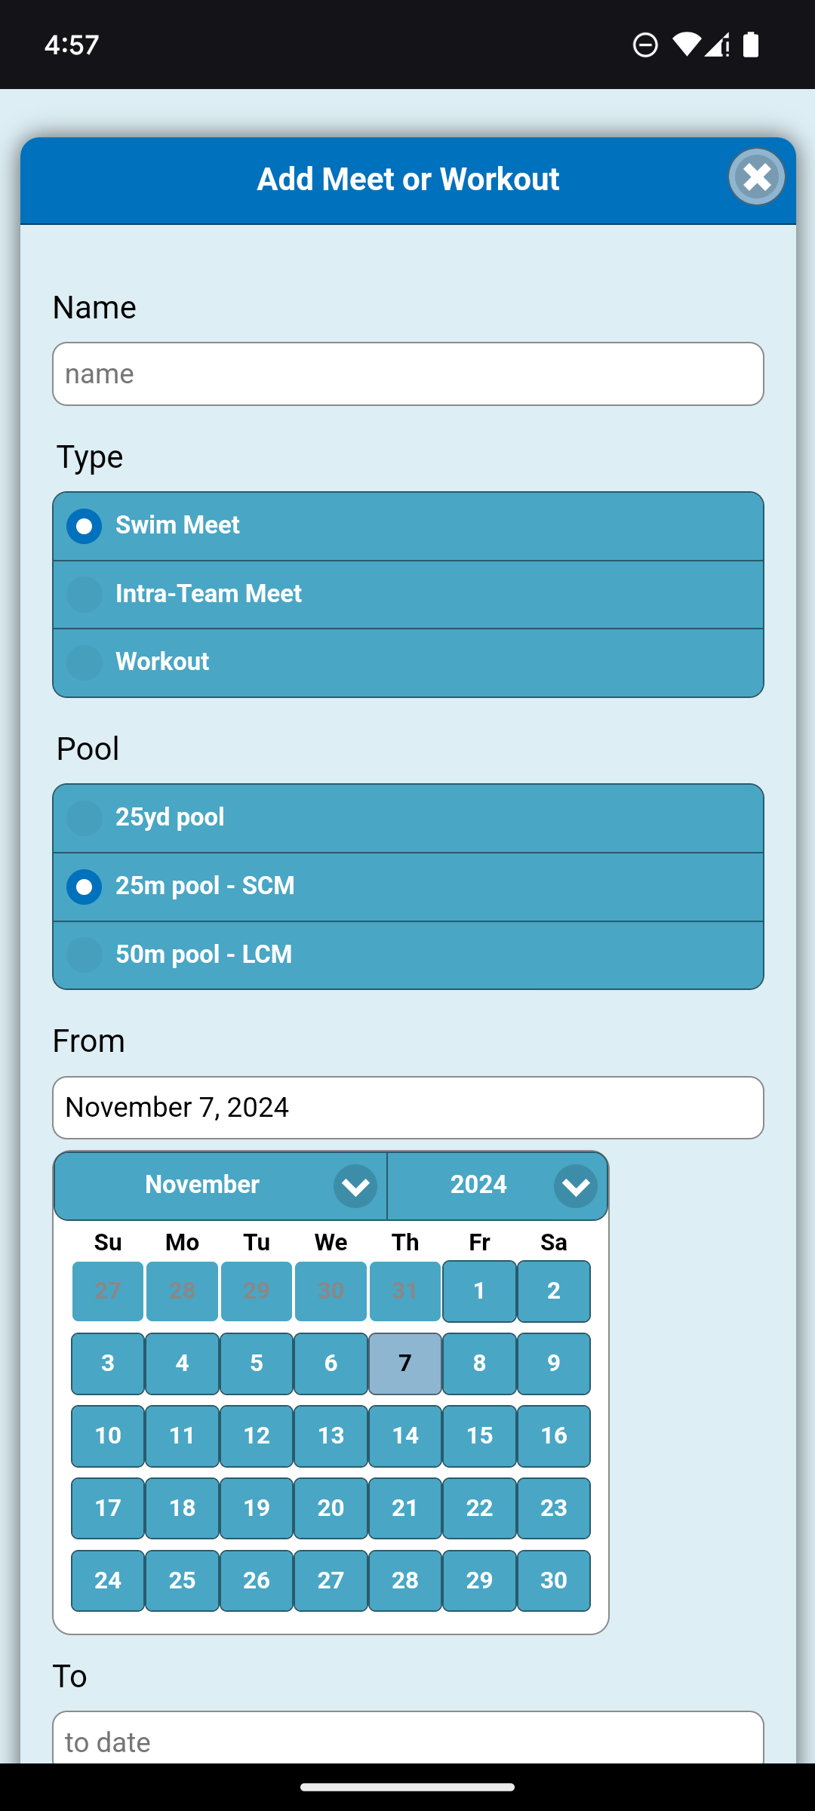The height and width of the screenshot is (1811, 815).
Task: Close the Add Meet or Workout dialog
Action: tap(756, 177)
